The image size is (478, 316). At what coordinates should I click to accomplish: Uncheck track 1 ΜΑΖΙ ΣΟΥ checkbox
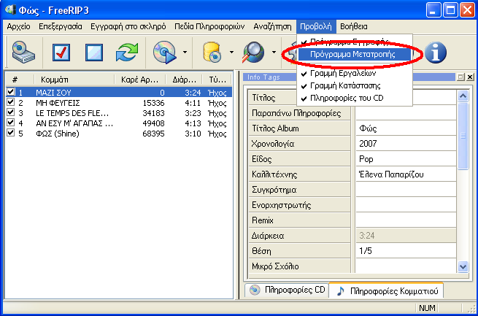coord(11,92)
